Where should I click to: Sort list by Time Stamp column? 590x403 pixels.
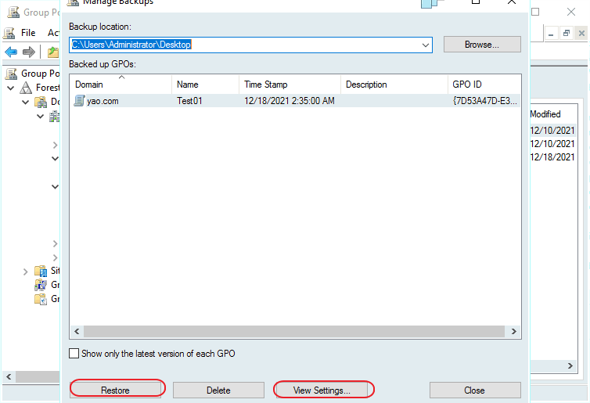[x=266, y=85]
